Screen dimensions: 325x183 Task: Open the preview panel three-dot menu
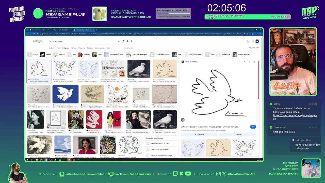tap(249, 62)
